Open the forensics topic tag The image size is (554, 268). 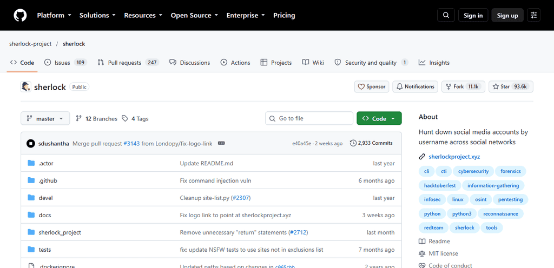(x=511, y=171)
